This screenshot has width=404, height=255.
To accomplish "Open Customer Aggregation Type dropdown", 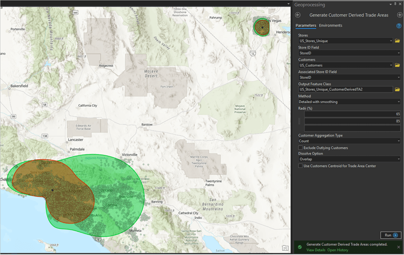I will tap(349, 141).
